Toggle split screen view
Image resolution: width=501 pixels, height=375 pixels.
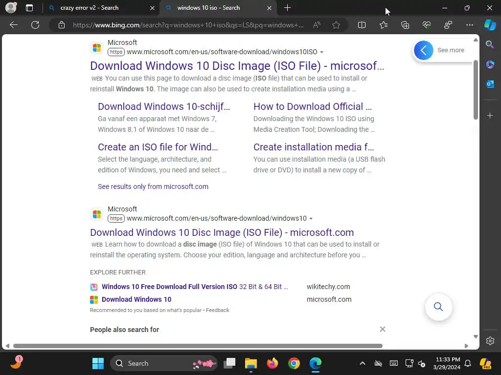click(362, 25)
